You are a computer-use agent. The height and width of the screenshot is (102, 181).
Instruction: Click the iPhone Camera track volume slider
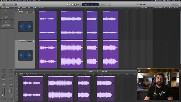pos(28,42)
